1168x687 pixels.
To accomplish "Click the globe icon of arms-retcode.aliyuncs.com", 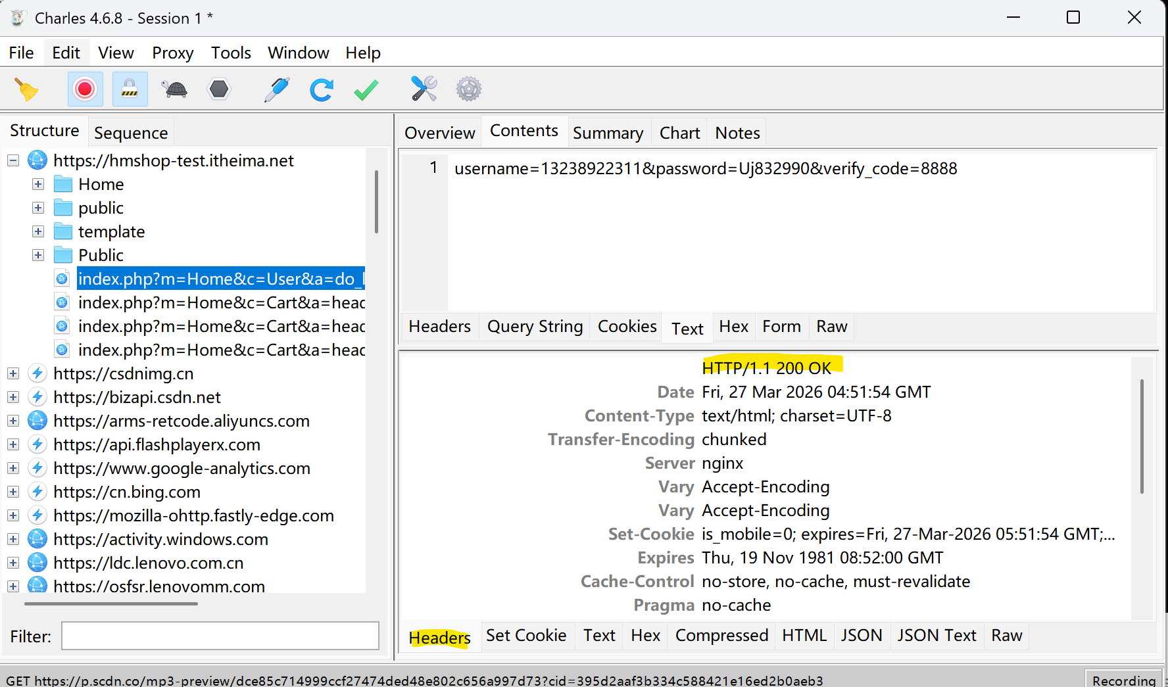I will pos(37,421).
